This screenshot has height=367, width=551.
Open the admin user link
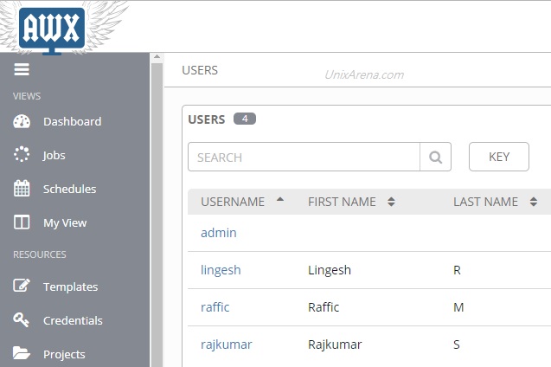[x=218, y=233]
